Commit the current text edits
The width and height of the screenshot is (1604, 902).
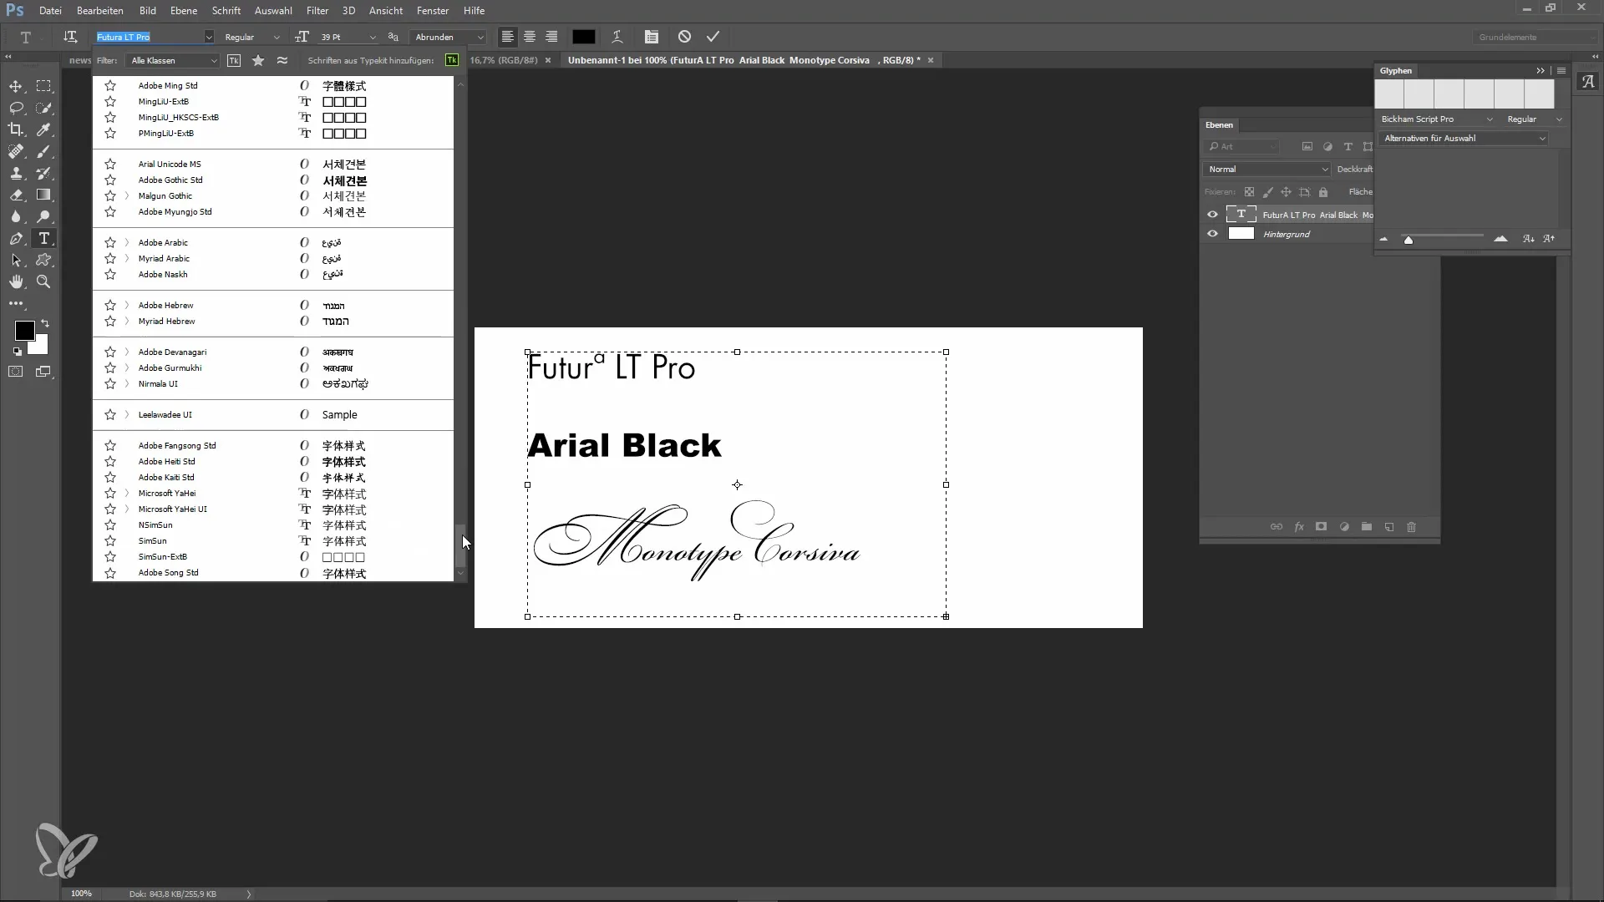tap(713, 37)
